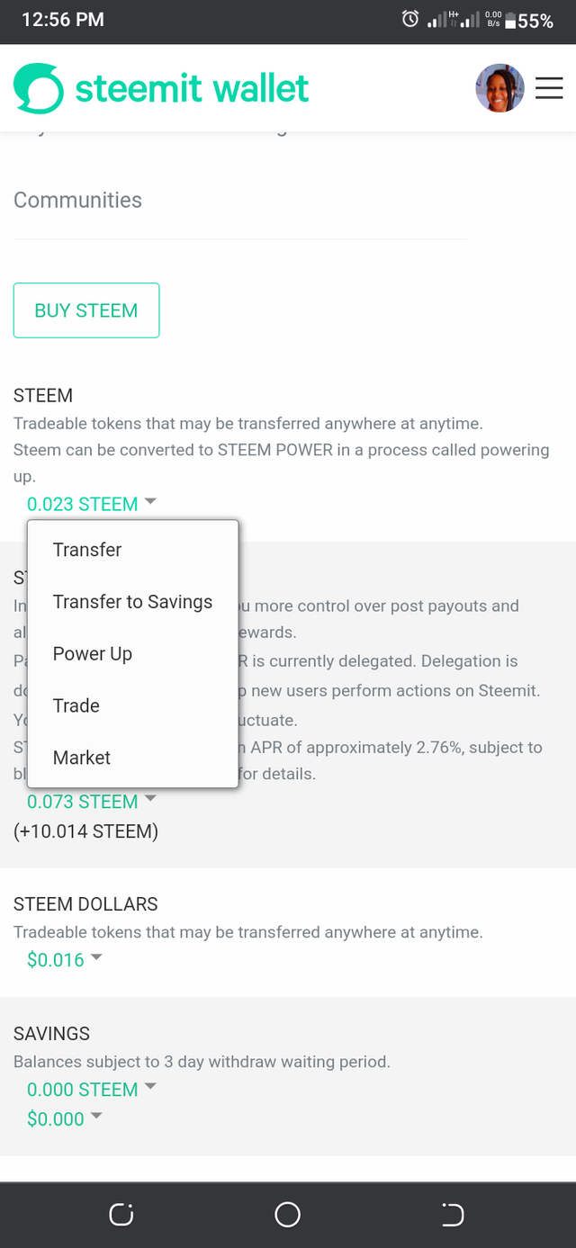Image resolution: width=576 pixels, height=1248 pixels.
Task: Expand the 0.000 STEEM savings dropdown
Action: (92, 1089)
